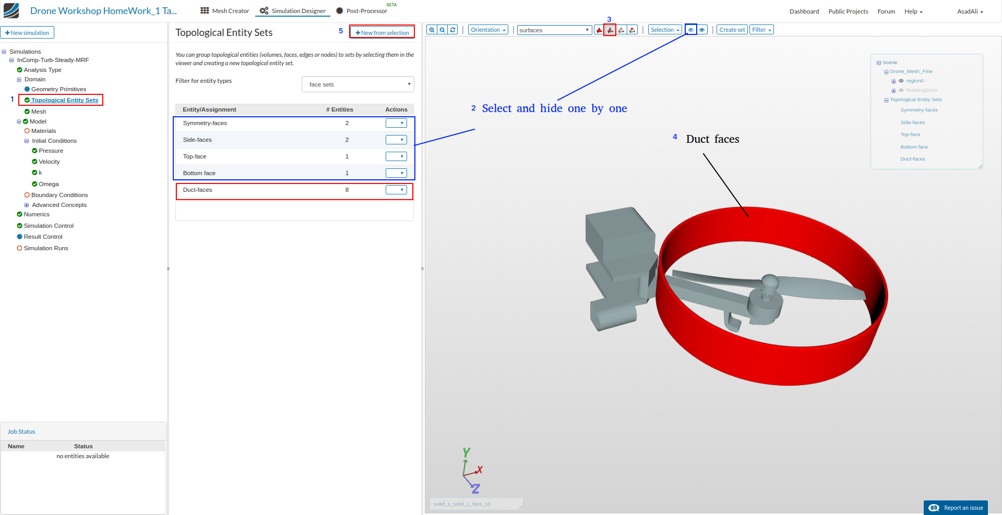Switch to the Post-Processor tab
Image resolution: width=1002 pixels, height=515 pixels.
tap(361, 11)
